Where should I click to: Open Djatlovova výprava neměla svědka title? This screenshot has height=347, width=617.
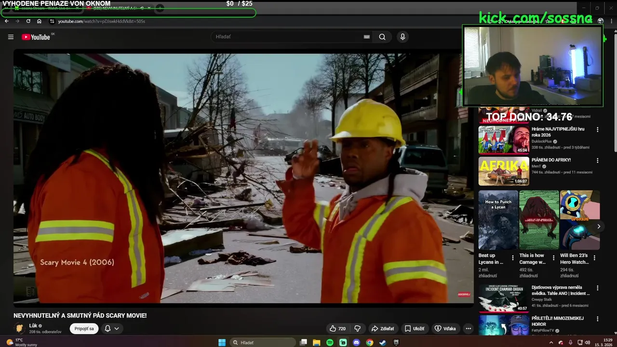point(561,291)
